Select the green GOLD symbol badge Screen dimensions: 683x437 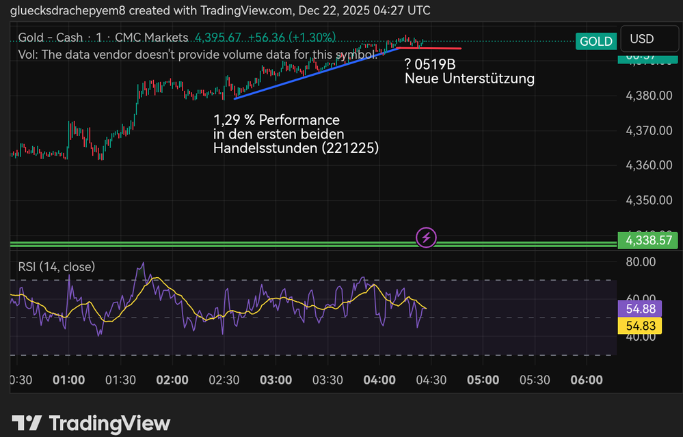tap(595, 41)
